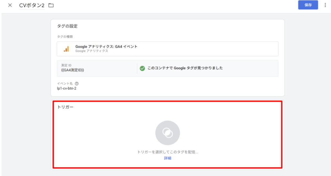Open the three-dot more options menu
Viewport: 331px width, 176px height.
click(x=325, y=5)
